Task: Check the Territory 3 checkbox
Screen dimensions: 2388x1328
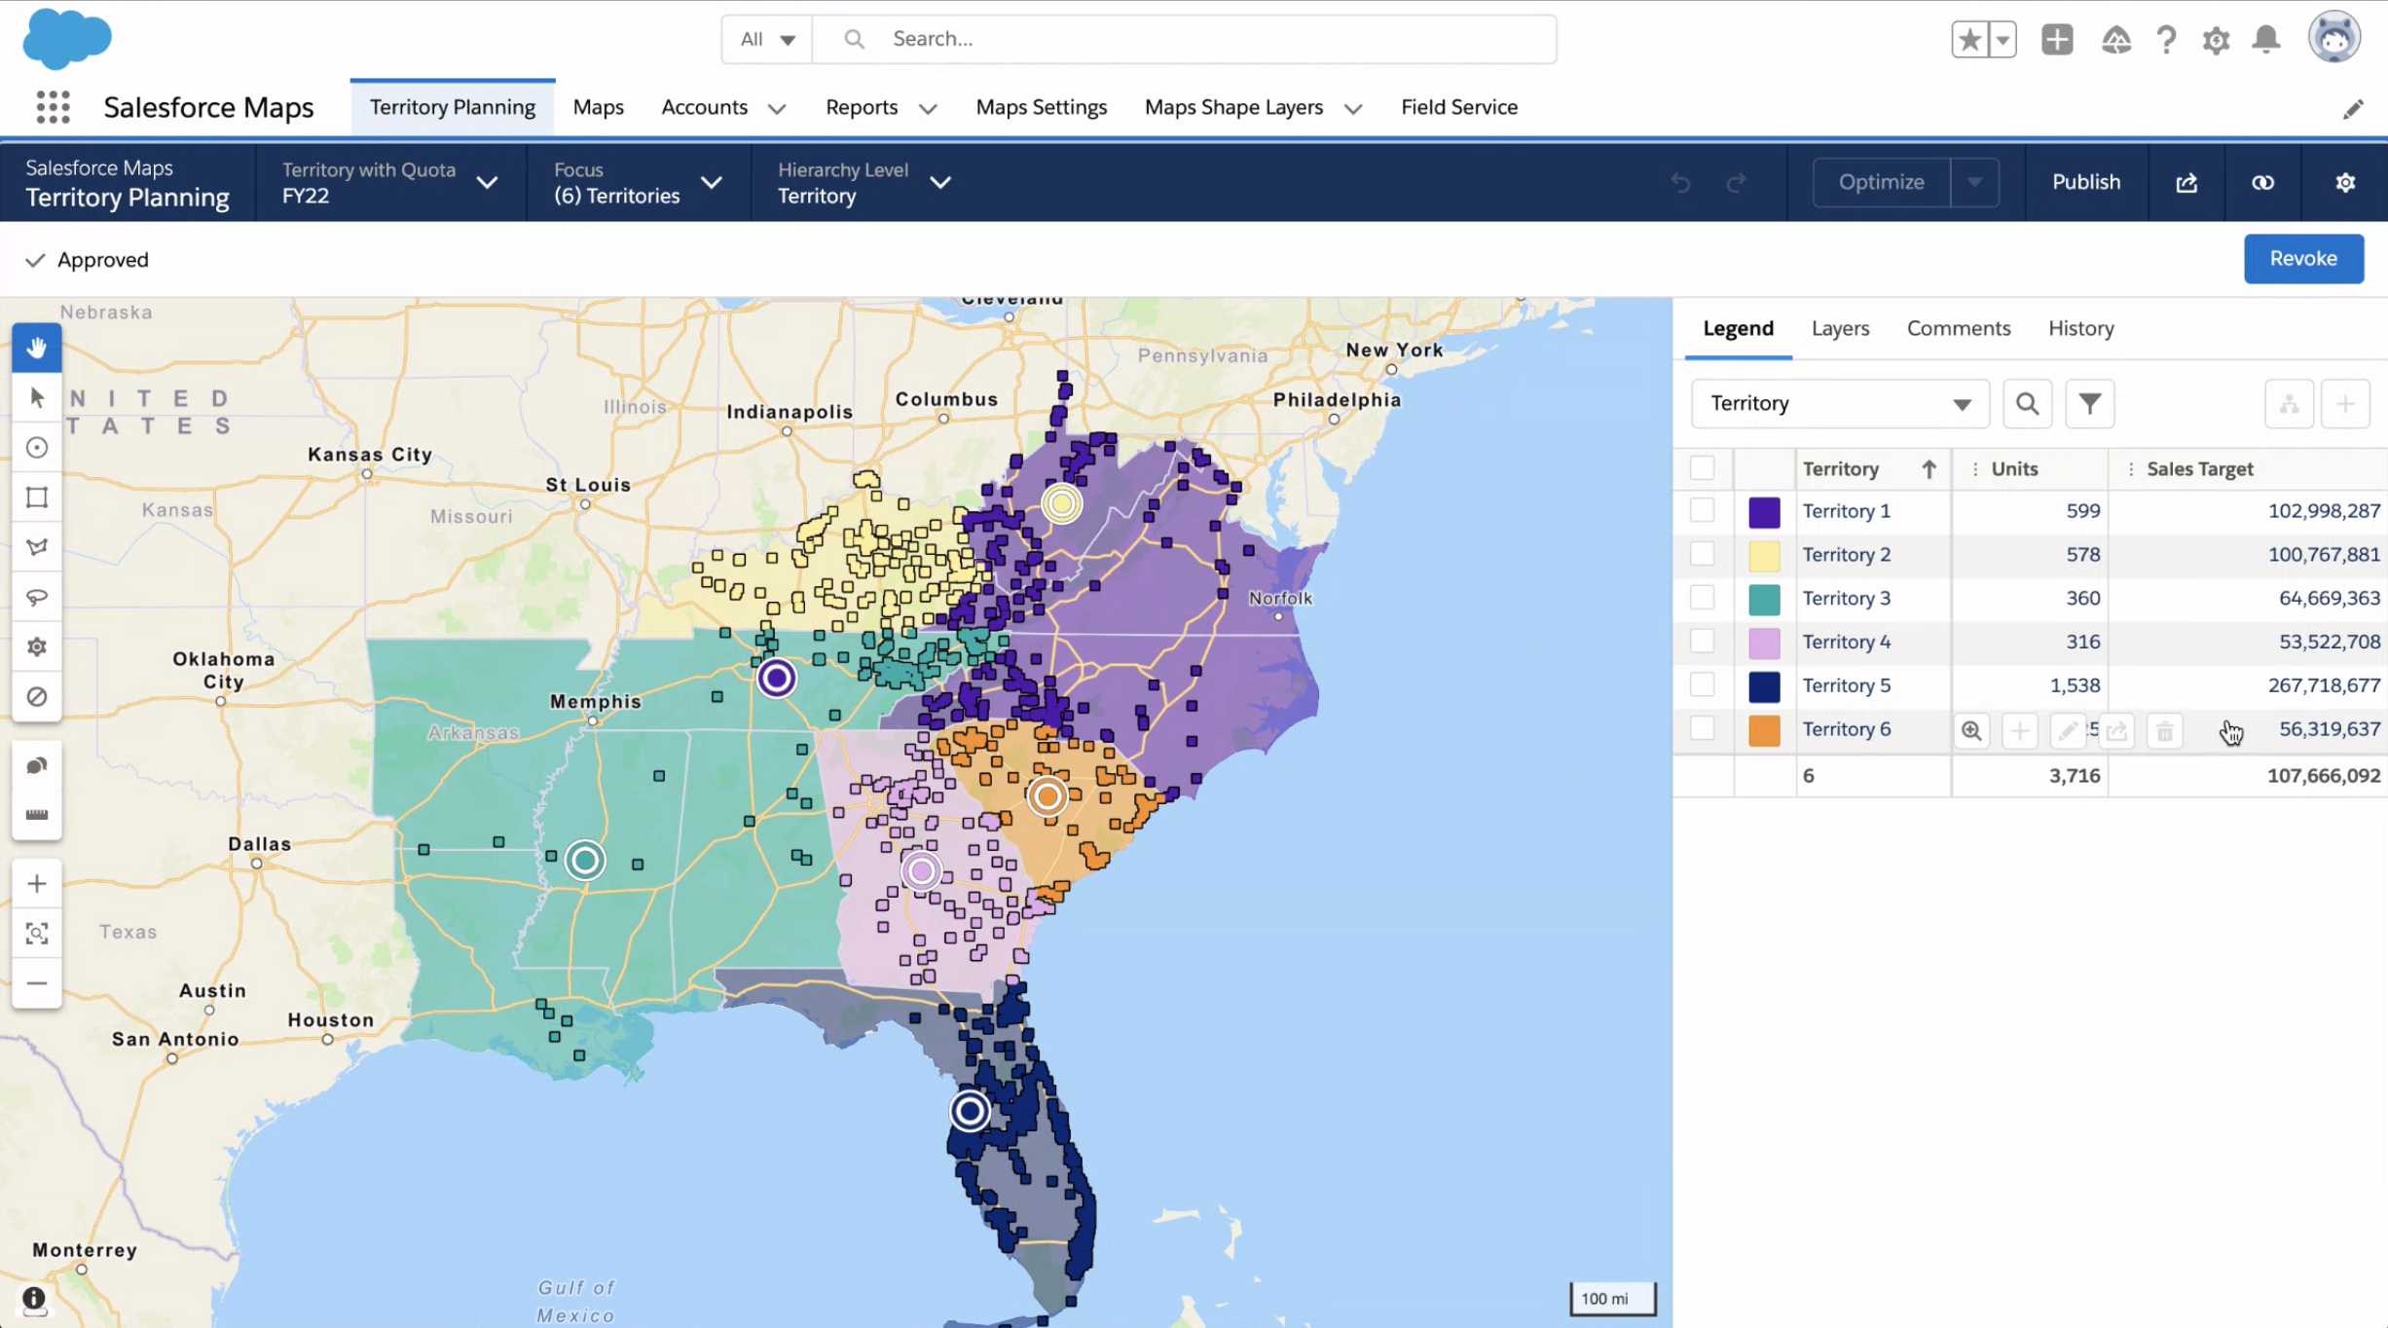Action: pos(1702,598)
